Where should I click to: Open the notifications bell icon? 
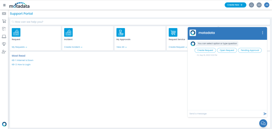(251, 5)
